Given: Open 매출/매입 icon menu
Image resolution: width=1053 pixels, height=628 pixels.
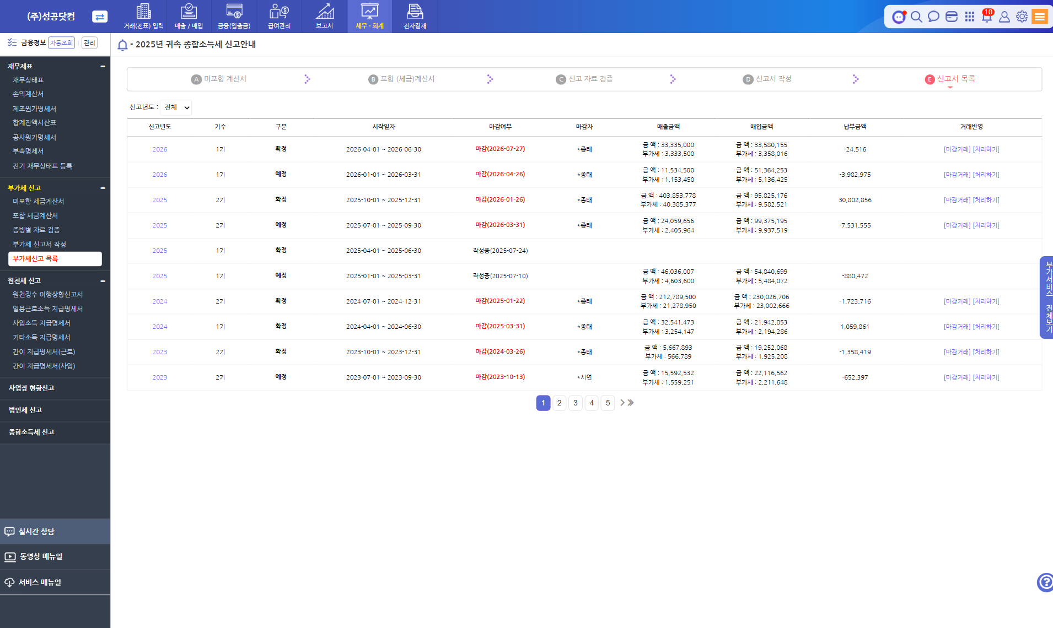Looking at the screenshot, I should (x=189, y=17).
